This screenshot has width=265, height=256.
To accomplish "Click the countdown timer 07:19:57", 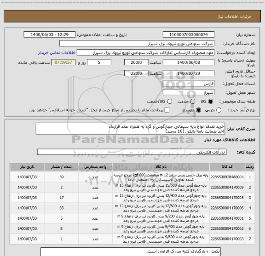I will click(x=63, y=63).
